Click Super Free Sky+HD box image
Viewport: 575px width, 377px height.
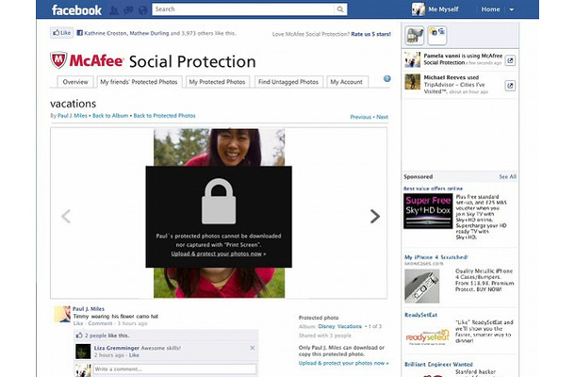428,211
